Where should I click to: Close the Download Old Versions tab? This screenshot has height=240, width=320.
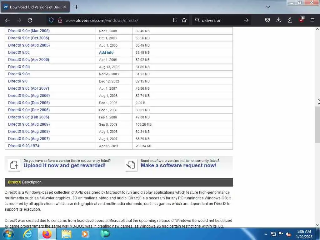pos(65,7)
